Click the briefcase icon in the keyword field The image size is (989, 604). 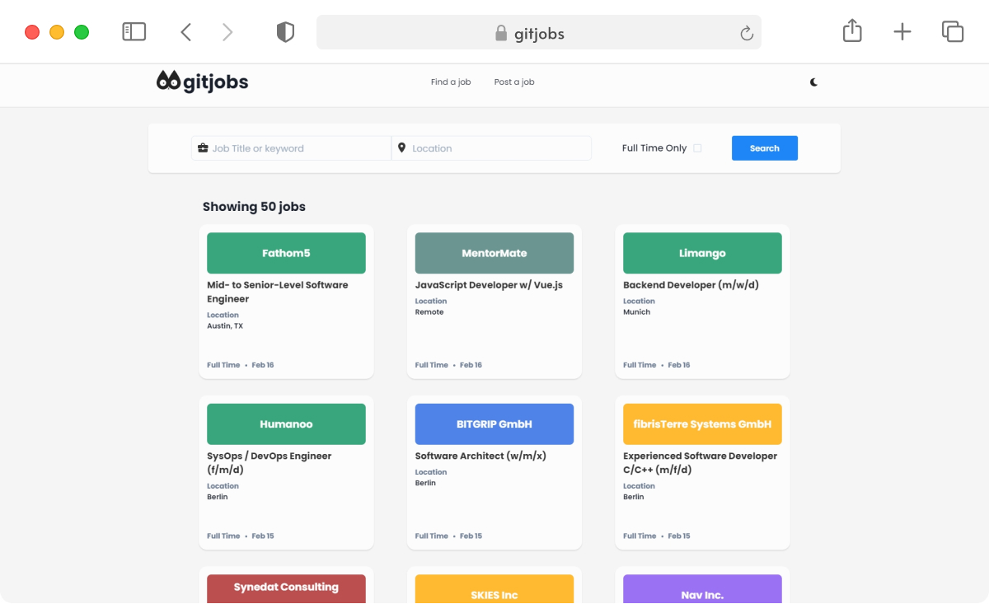click(x=203, y=147)
